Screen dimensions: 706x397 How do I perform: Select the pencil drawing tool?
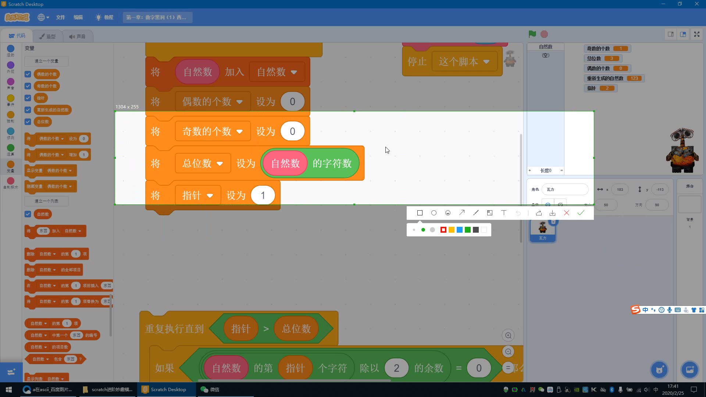click(x=476, y=212)
